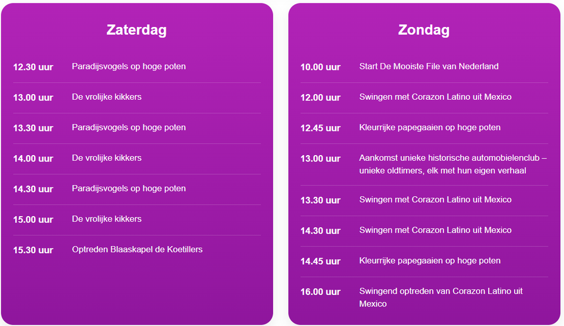Click the 13.30 uur Swingen met Corazon Latino
This screenshot has height=326, width=564.
coord(435,200)
